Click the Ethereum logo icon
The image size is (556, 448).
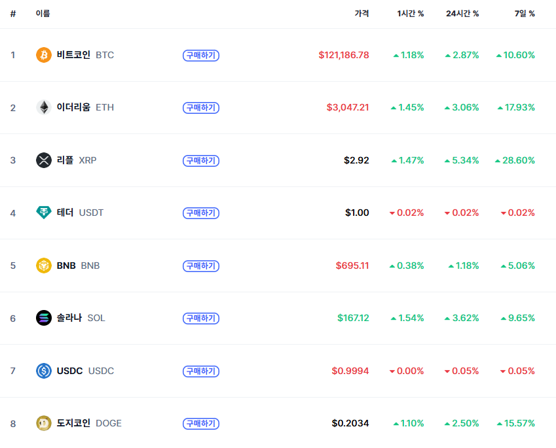[43, 107]
